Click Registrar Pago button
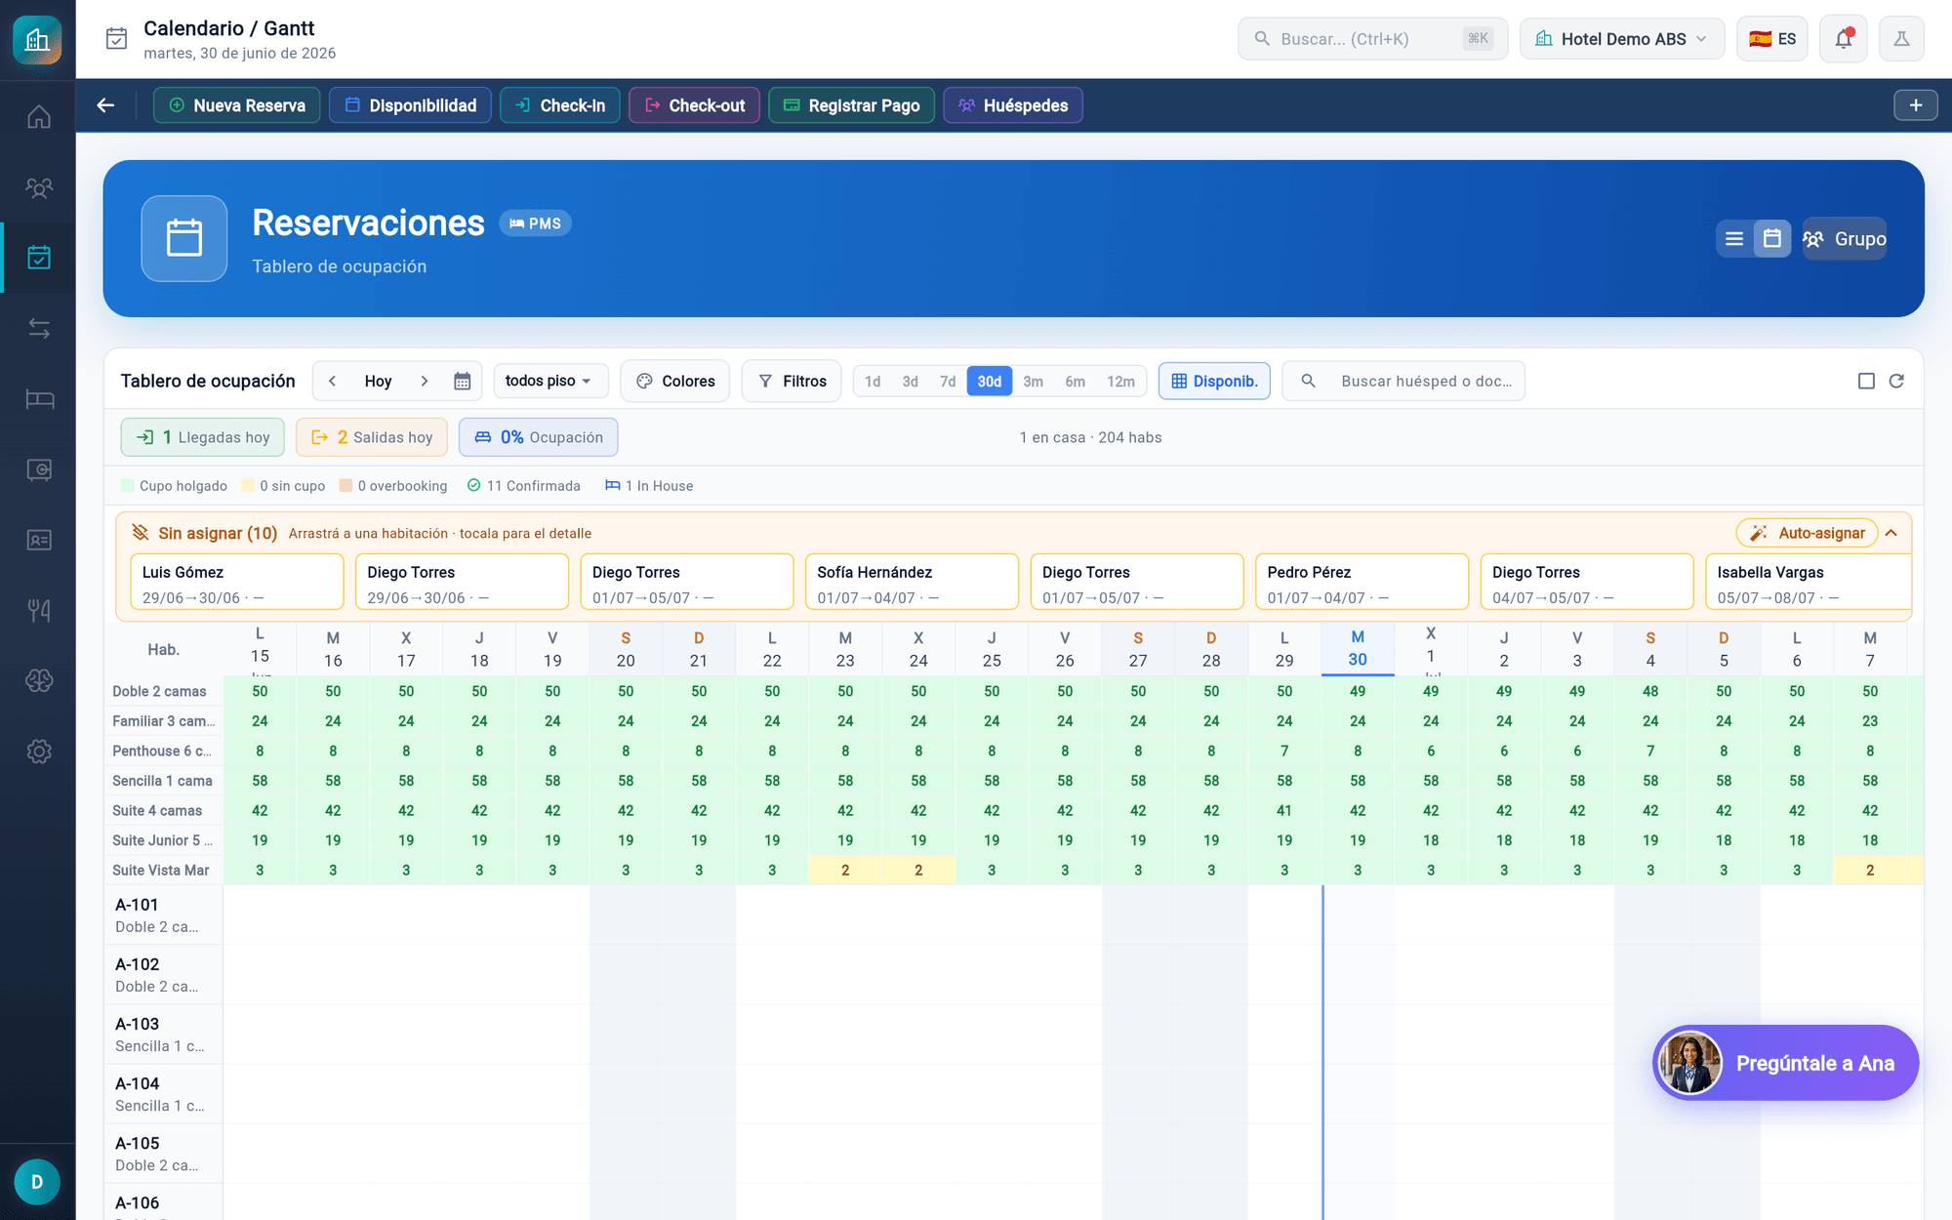Viewport: 1952px width, 1220px height. click(x=851, y=105)
